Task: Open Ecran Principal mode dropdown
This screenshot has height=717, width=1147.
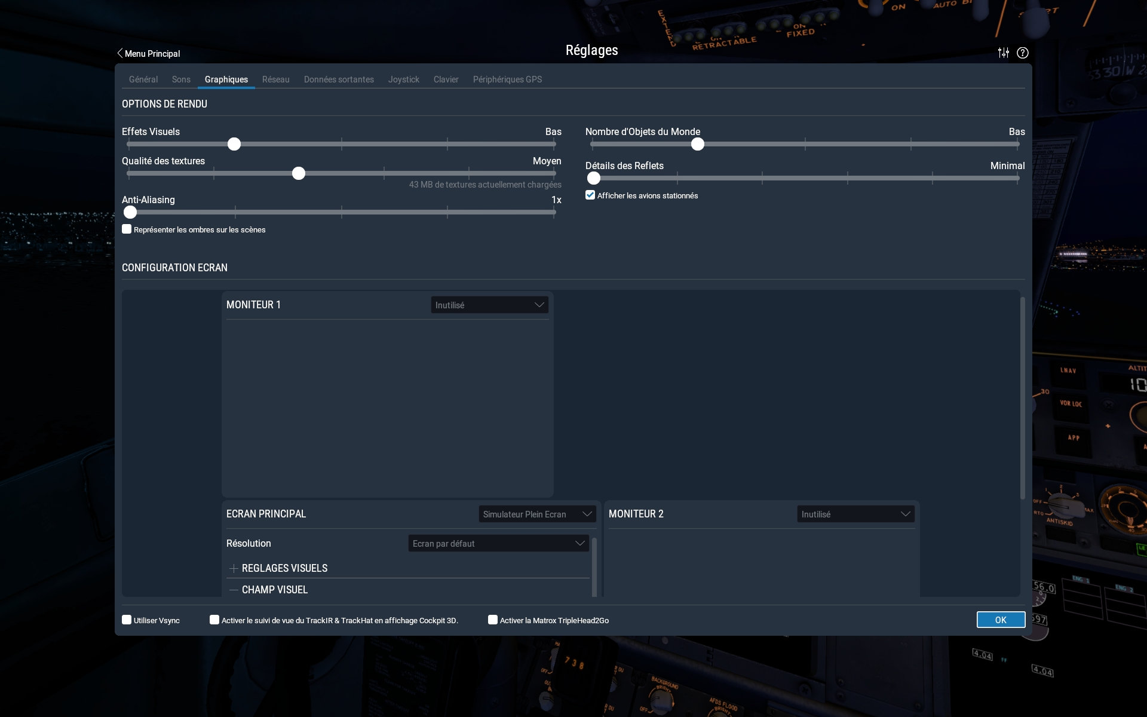Action: coord(537,514)
